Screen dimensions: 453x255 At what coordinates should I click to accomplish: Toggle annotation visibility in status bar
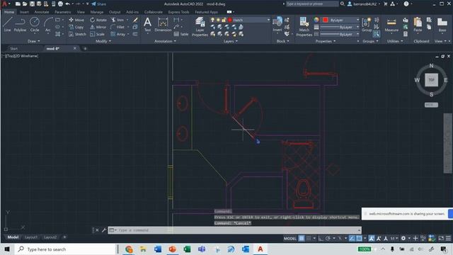pos(371,238)
